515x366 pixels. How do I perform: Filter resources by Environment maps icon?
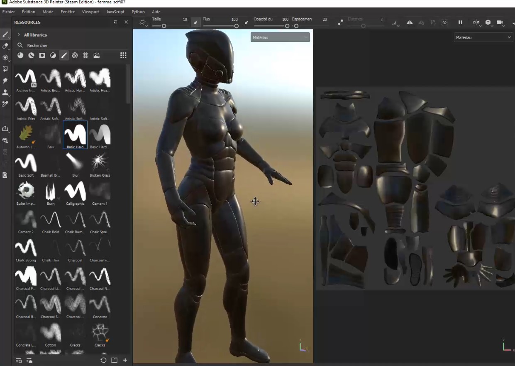[97, 55]
